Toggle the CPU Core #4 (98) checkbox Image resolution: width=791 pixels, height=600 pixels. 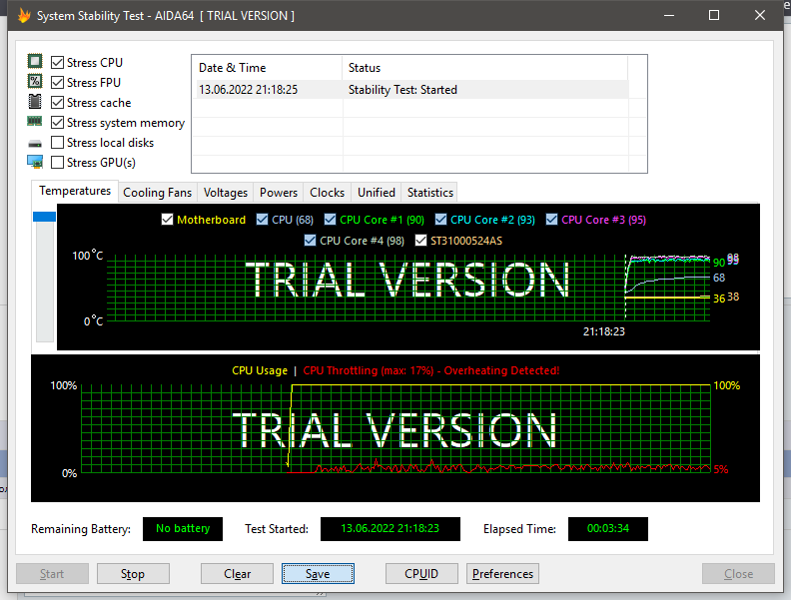pos(311,241)
